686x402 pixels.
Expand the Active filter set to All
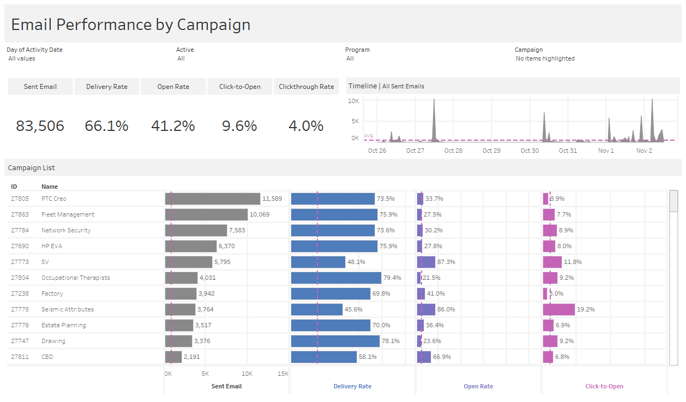click(x=181, y=58)
